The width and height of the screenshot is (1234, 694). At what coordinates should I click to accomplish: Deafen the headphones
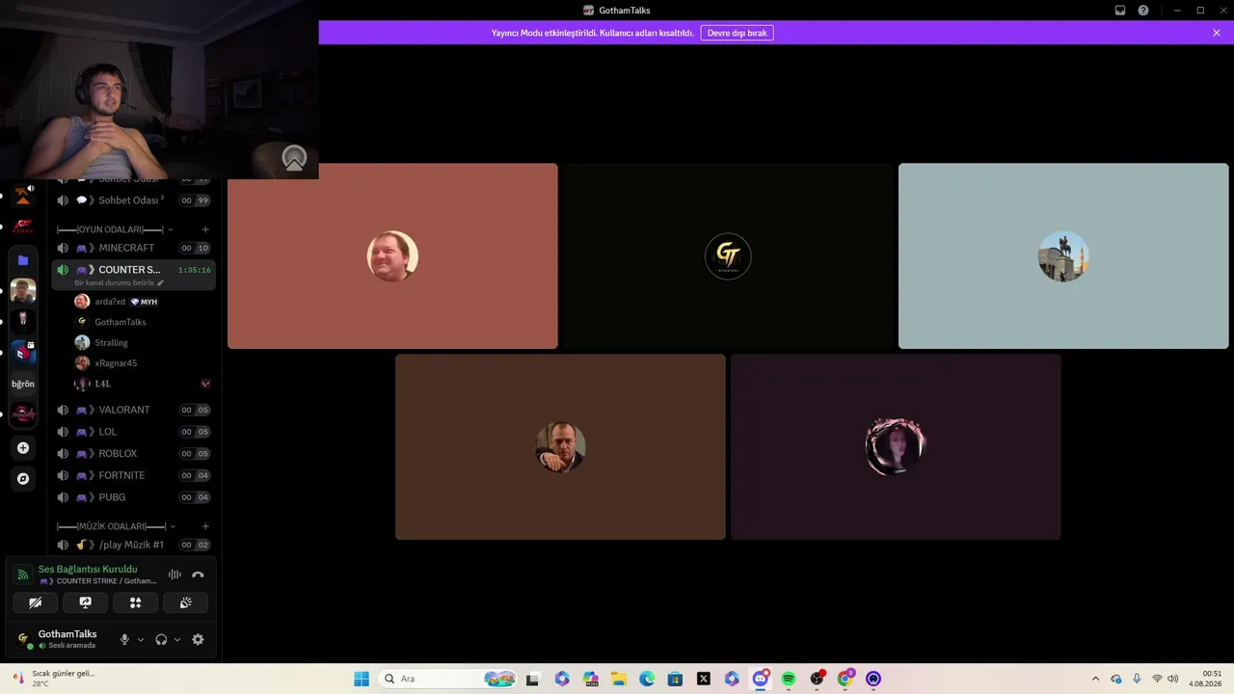(161, 639)
